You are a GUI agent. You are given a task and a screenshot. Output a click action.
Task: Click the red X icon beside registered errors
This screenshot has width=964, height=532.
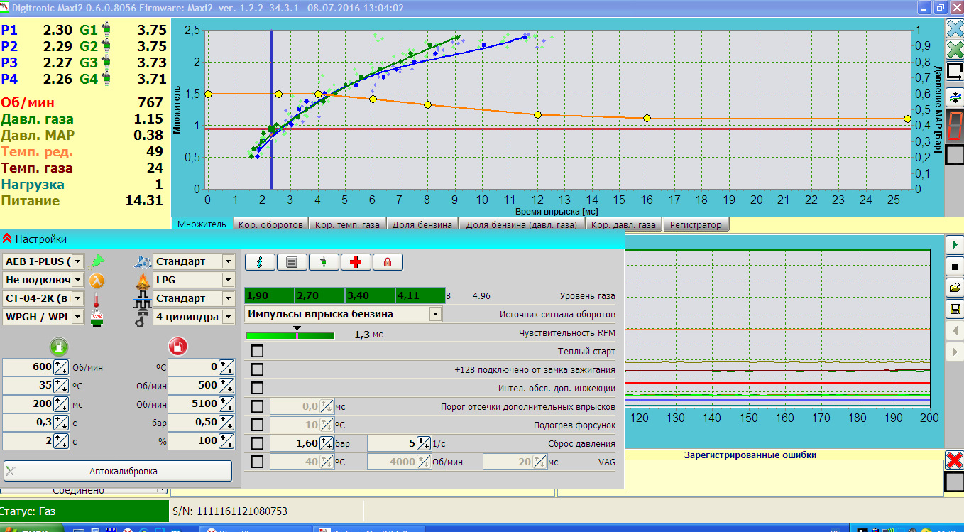coord(955,460)
